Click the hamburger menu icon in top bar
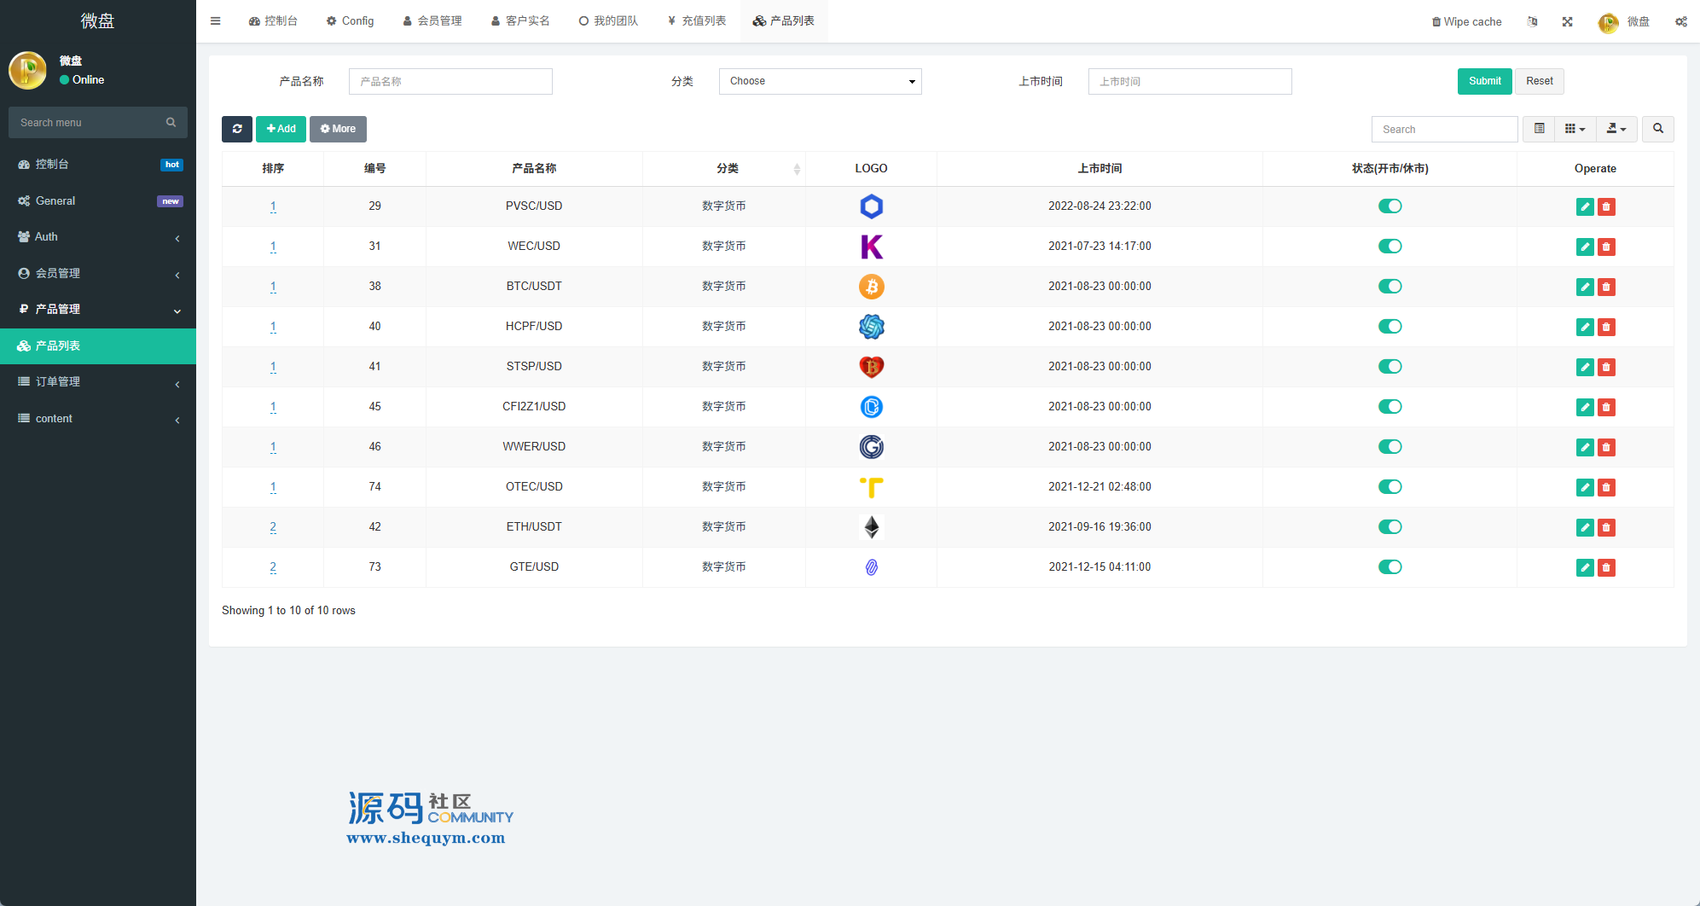 (216, 21)
